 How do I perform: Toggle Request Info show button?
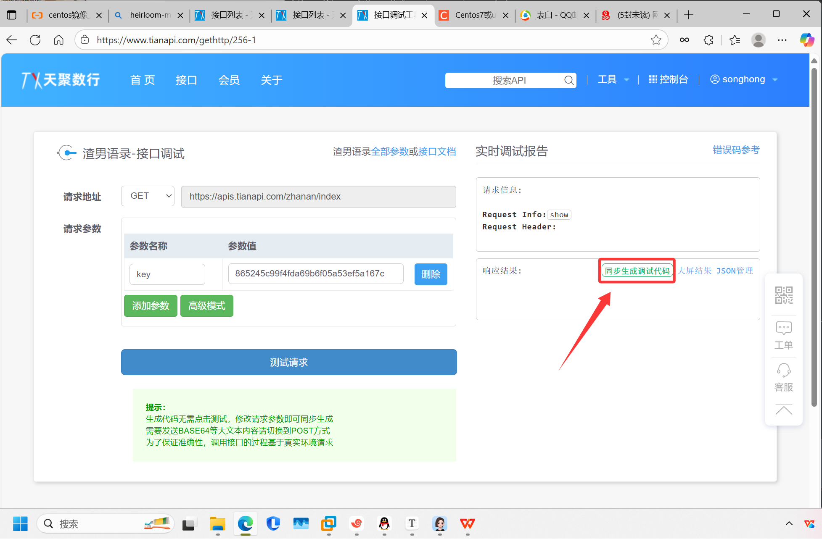[x=559, y=215]
